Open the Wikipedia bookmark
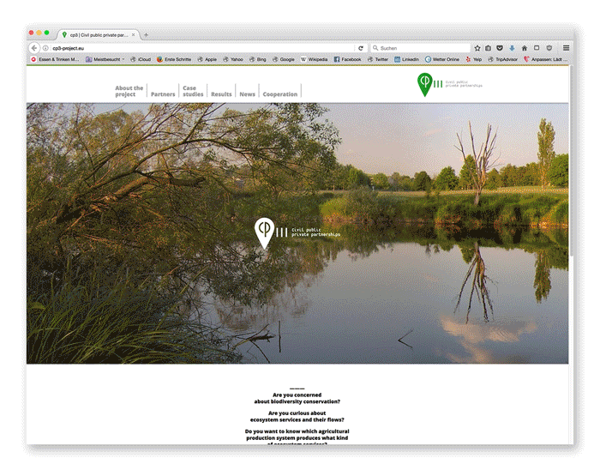This screenshot has width=600, height=470. [314, 59]
